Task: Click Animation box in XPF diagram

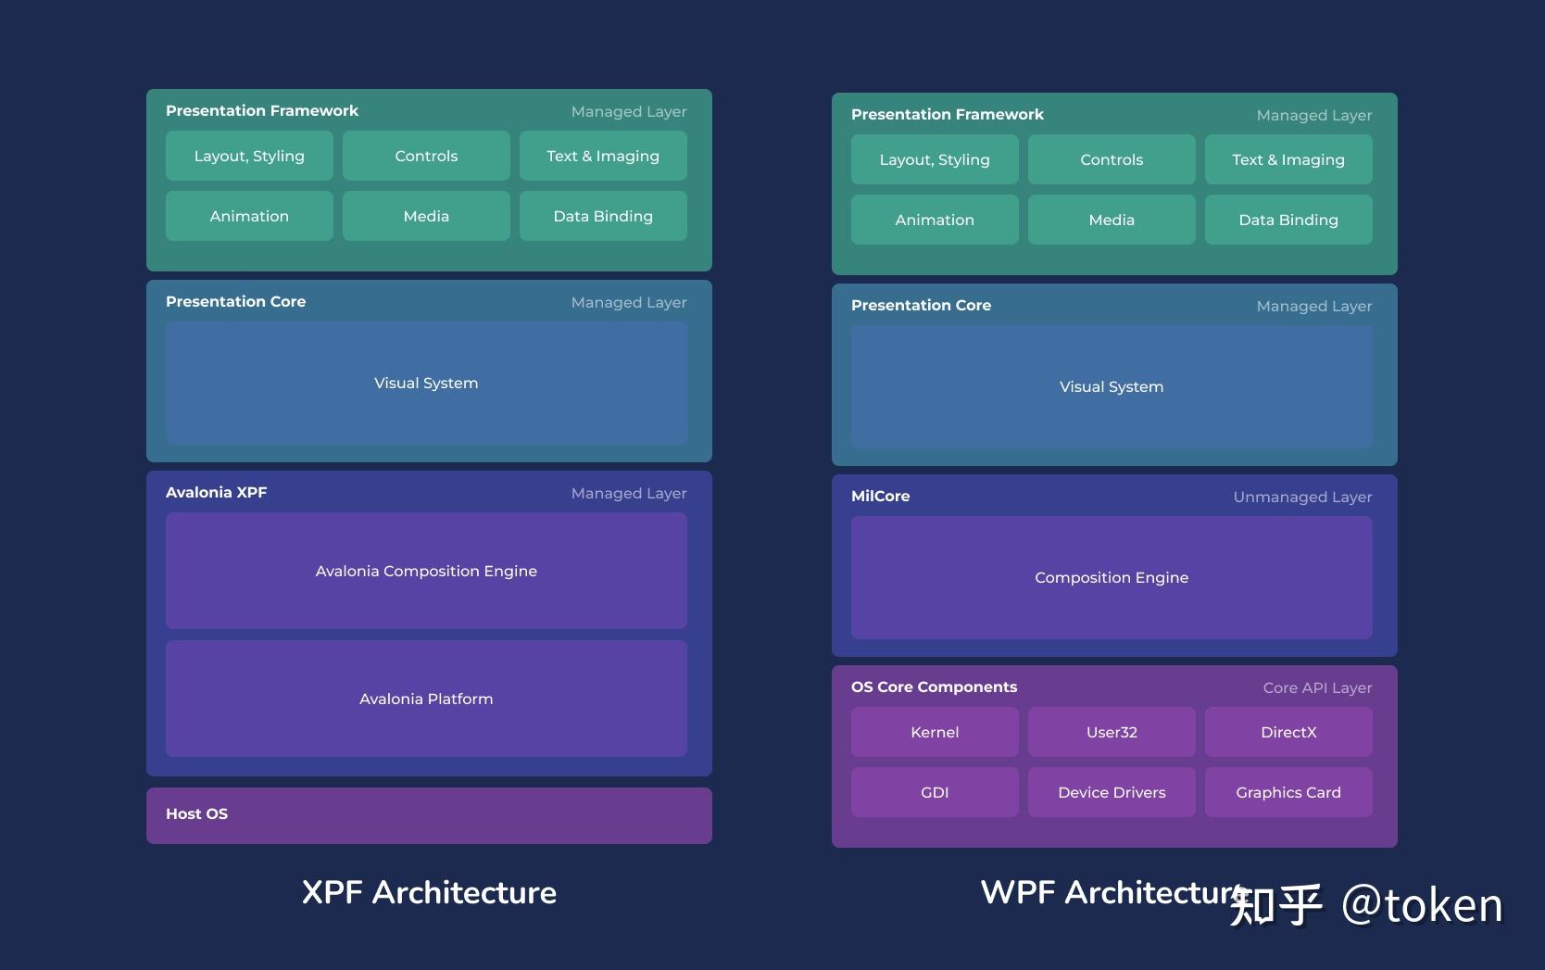Action: tap(249, 216)
